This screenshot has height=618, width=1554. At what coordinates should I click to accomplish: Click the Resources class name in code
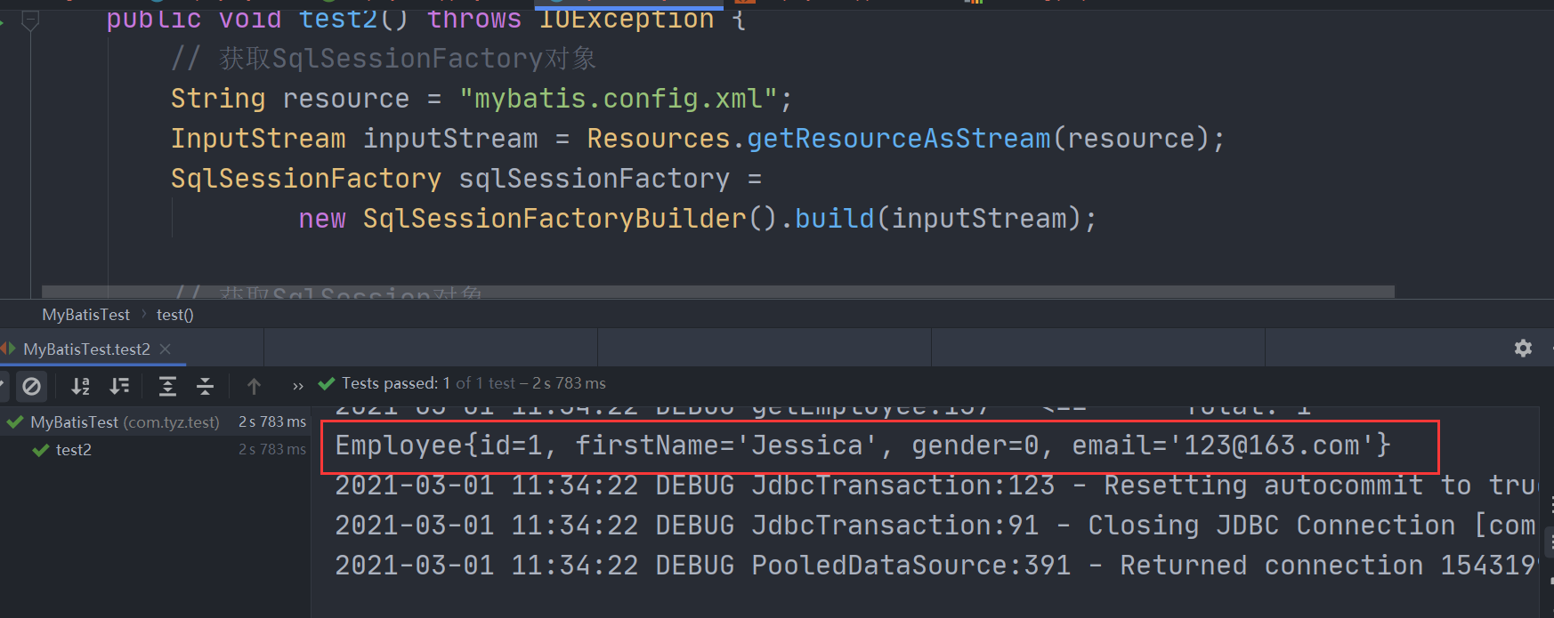click(659, 139)
